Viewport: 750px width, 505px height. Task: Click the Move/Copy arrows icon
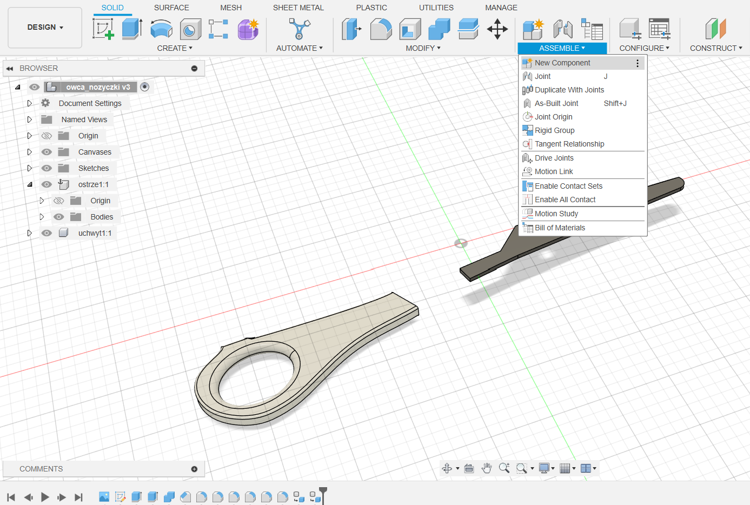pyautogui.click(x=497, y=29)
